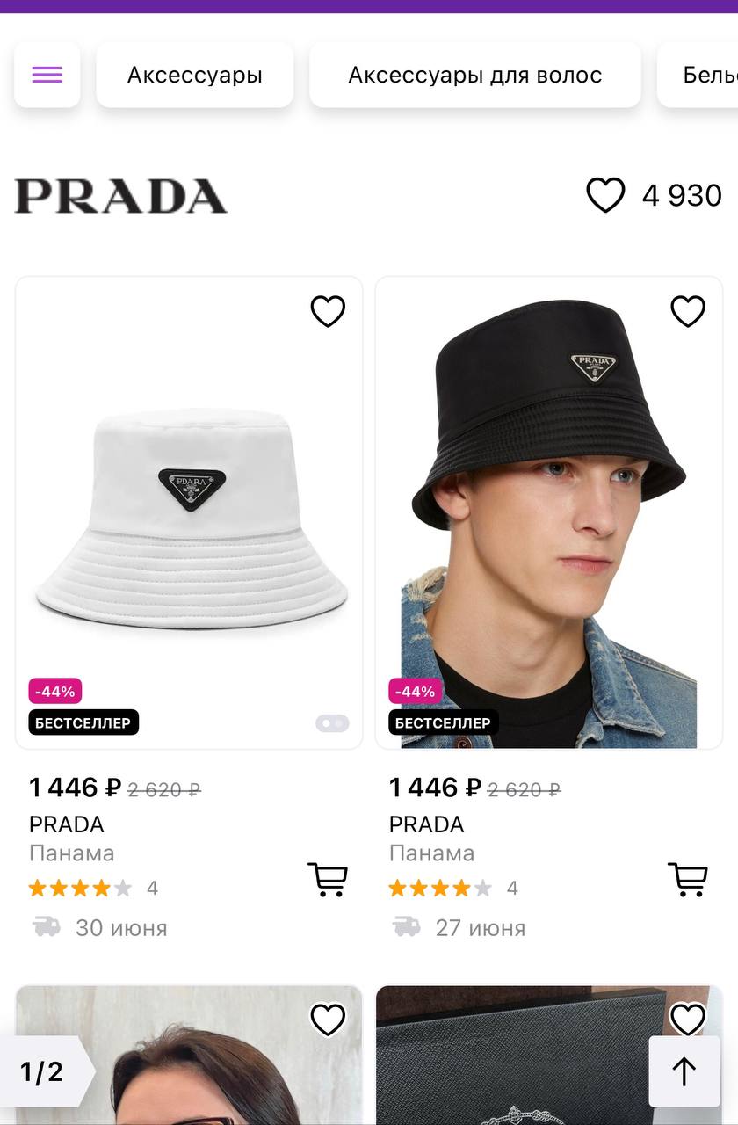Favorite the white Prada bucket hat
Screen dimensions: 738x1125
328,311
